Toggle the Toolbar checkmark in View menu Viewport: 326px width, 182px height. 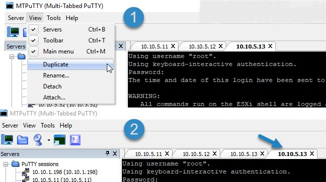[33, 40]
